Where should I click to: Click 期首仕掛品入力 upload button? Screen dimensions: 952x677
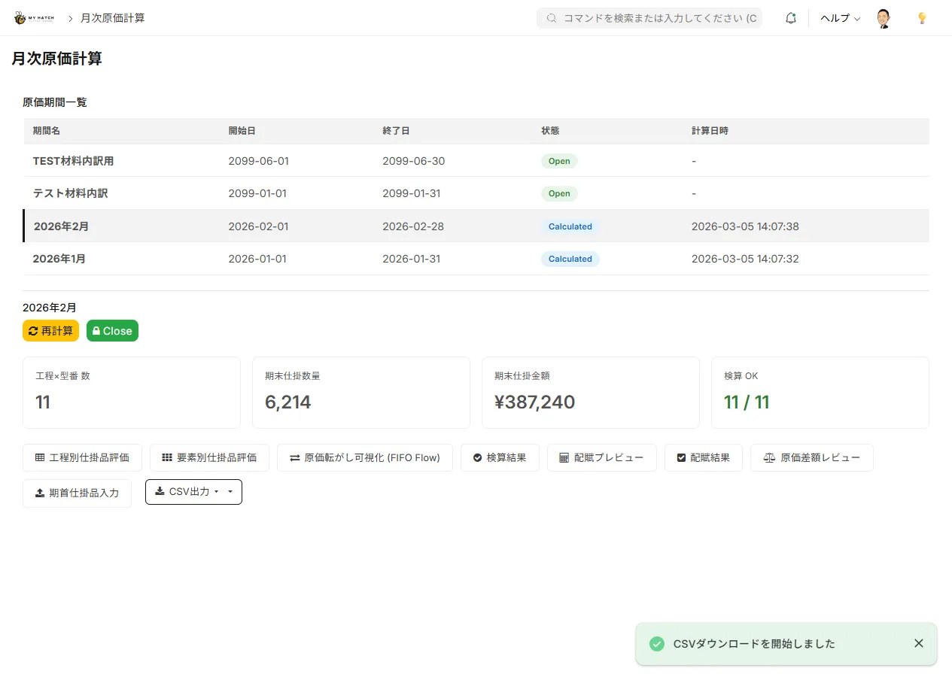77,493
